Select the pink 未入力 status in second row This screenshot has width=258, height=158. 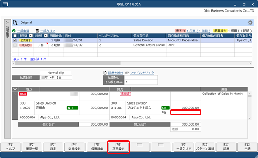(26, 45)
